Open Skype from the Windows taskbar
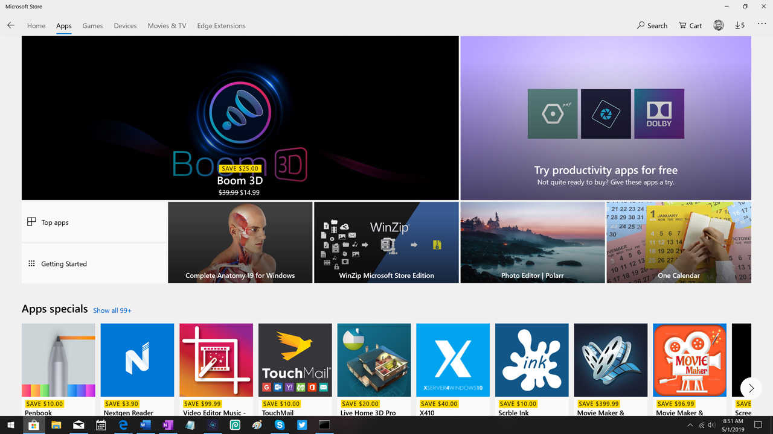773x434 pixels. click(x=280, y=425)
